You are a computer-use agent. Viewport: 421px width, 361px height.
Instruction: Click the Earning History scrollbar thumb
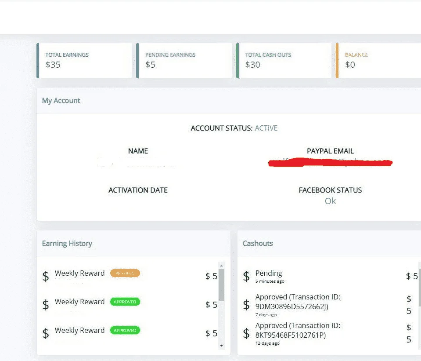point(222,285)
